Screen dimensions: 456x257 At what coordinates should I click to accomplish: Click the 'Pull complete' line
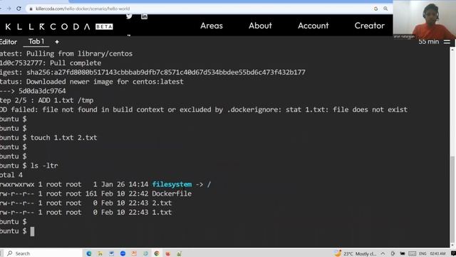pos(76,63)
